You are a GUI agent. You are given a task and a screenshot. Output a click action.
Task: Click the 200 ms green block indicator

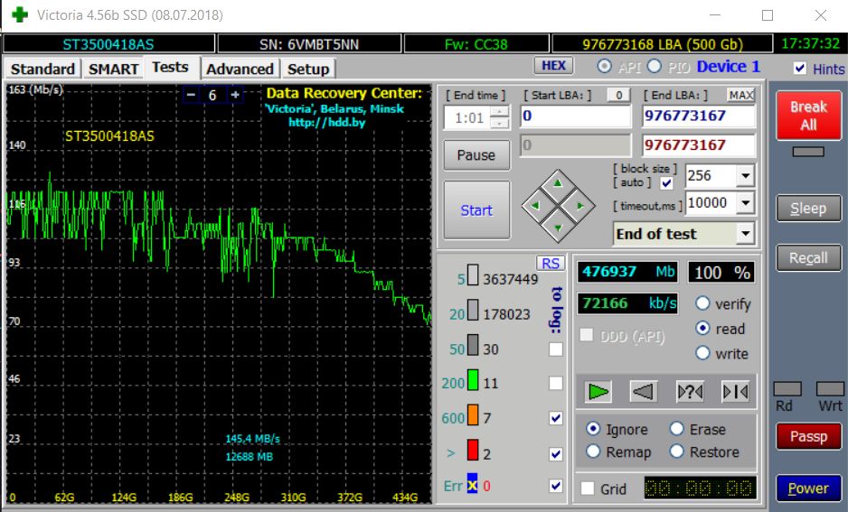(x=473, y=379)
